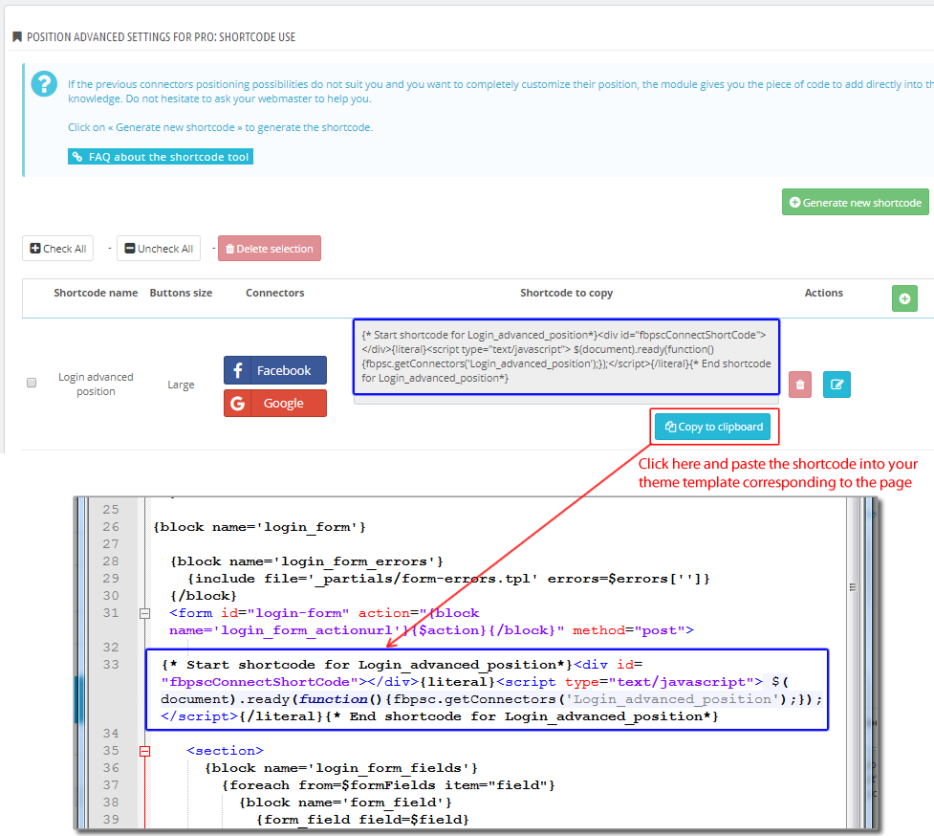Click the Check All button

[x=57, y=249]
